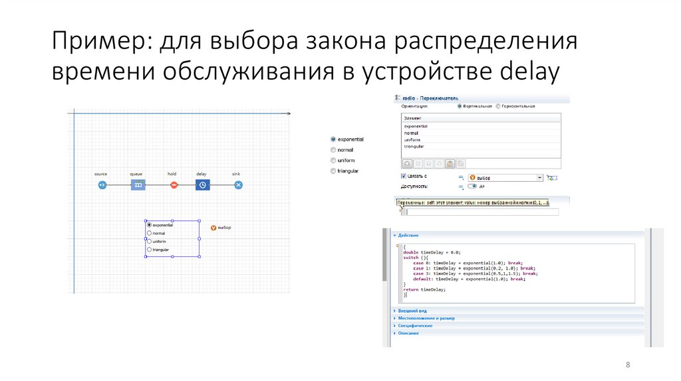Screen dimensions: 681x381
Task: Click the выбор variable label on canvas
Action: point(225,228)
